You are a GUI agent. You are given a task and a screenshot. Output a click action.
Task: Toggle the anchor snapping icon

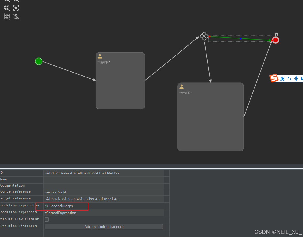click(16, 16)
